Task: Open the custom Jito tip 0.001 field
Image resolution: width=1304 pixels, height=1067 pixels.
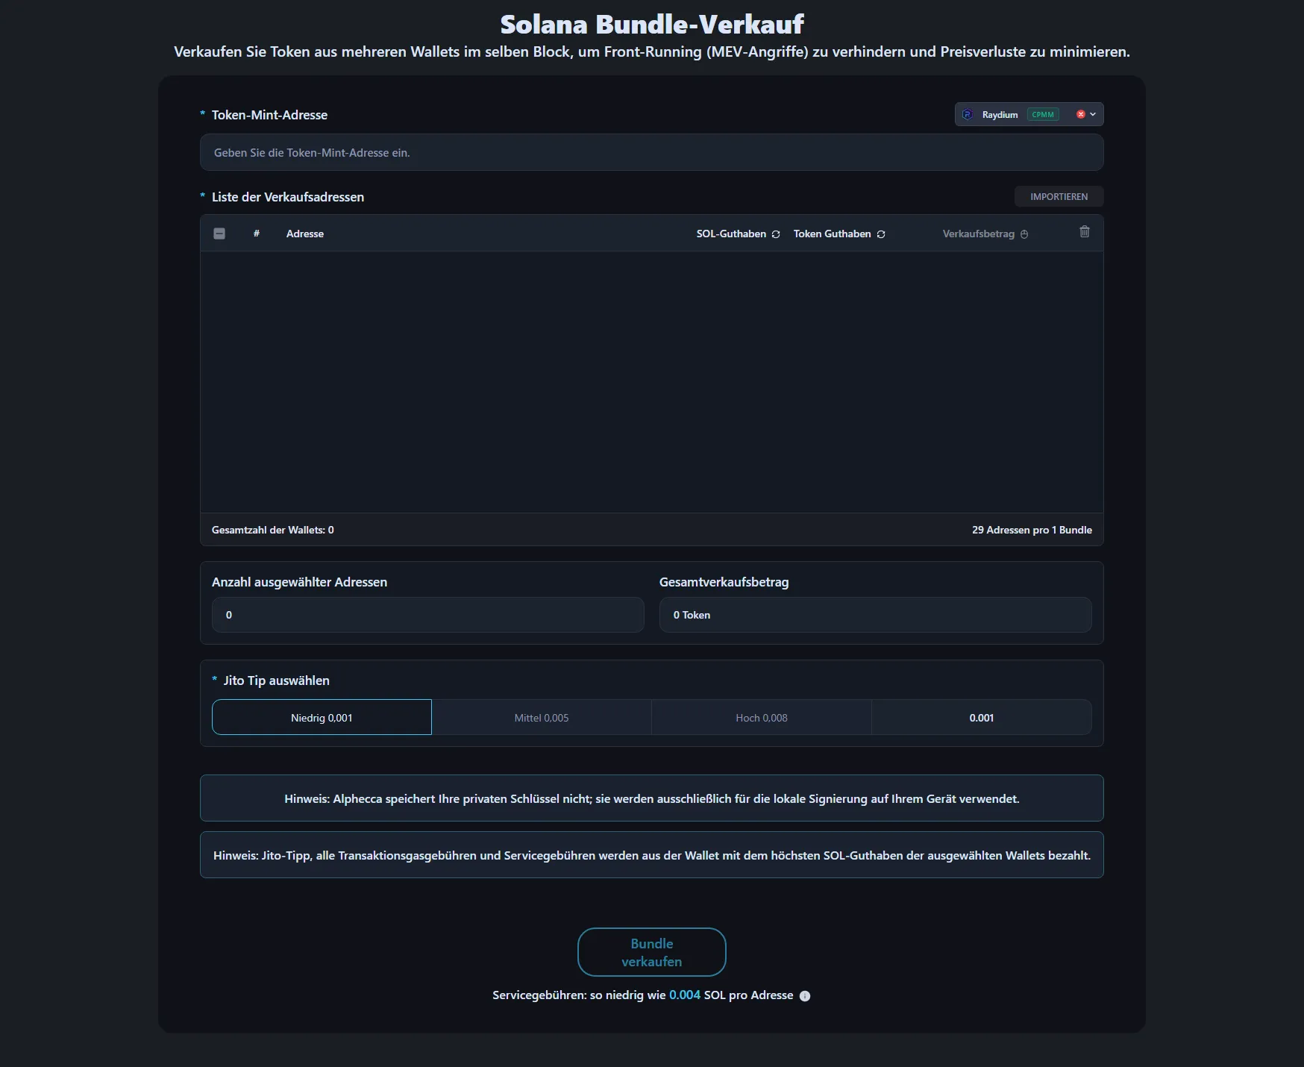Action: click(982, 717)
